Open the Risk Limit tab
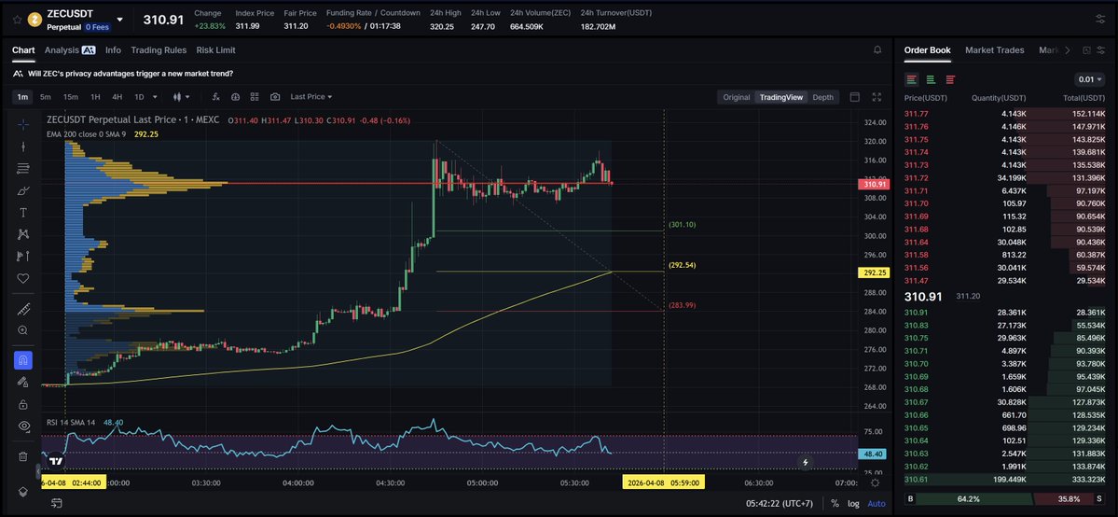The image size is (1118, 517). [216, 50]
